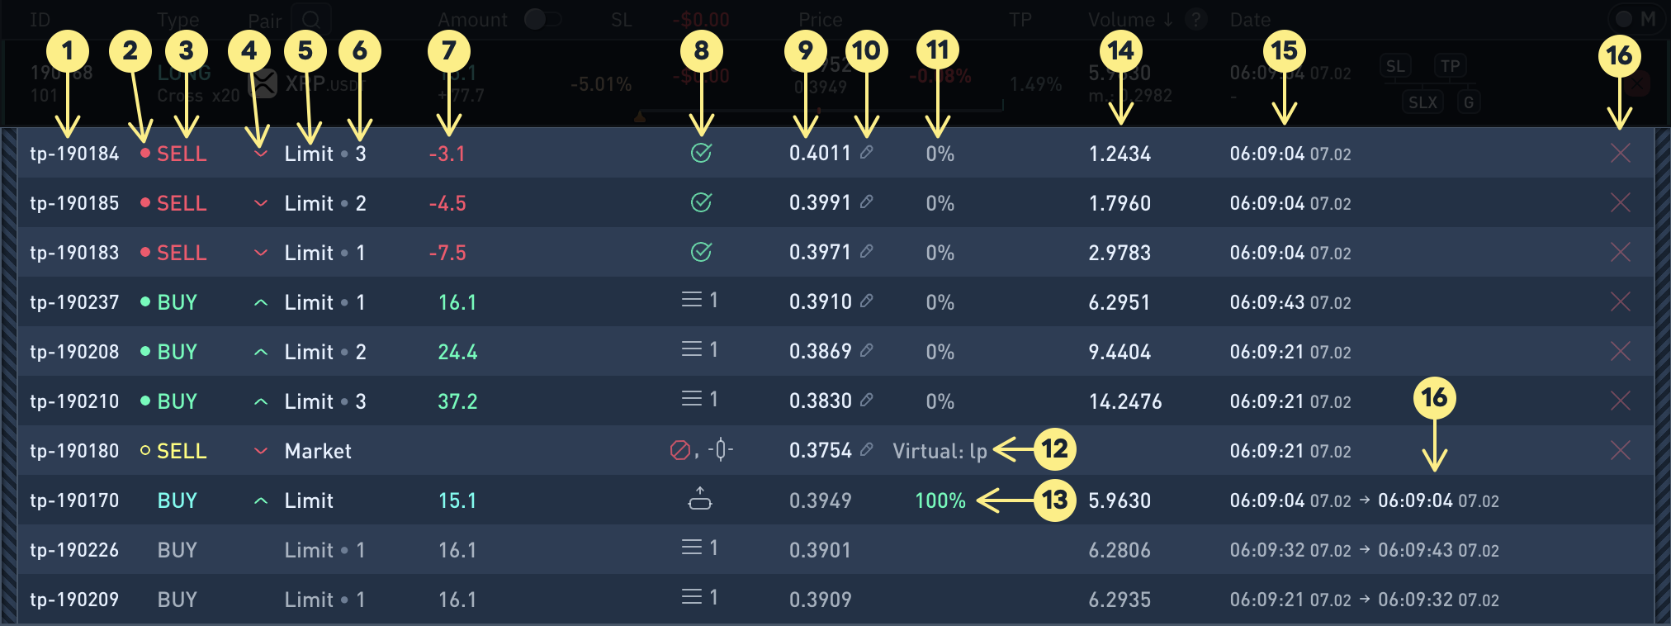Cancel order tp-190183 with the X
Screen dimensions: 1671x626
click(x=1620, y=252)
